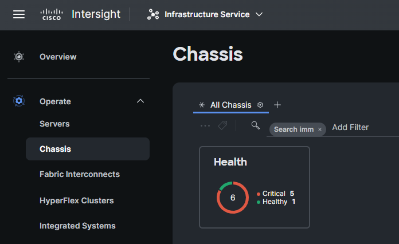Click the Search imm filter chip
Image resolution: width=399 pixels, height=244 pixels.
tap(294, 129)
